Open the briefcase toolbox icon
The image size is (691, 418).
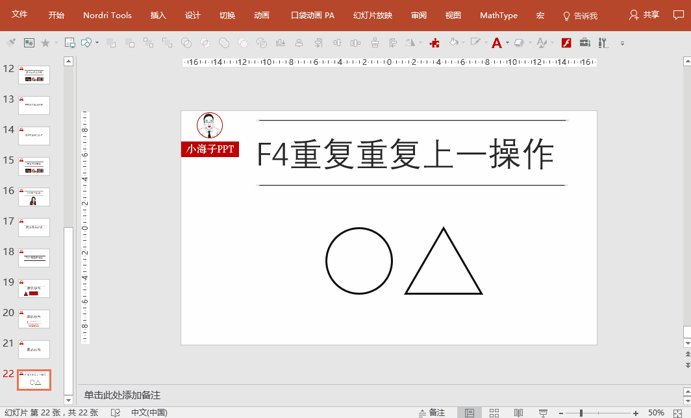(584, 43)
